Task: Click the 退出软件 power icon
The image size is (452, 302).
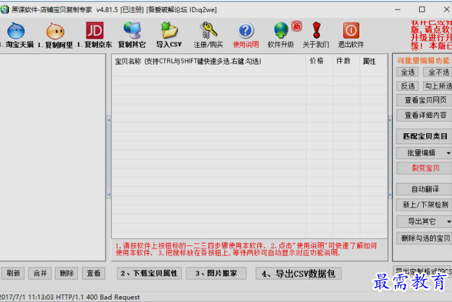Action: [x=351, y=30]
